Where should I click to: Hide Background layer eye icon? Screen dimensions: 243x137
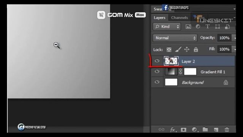click(157, 82)
